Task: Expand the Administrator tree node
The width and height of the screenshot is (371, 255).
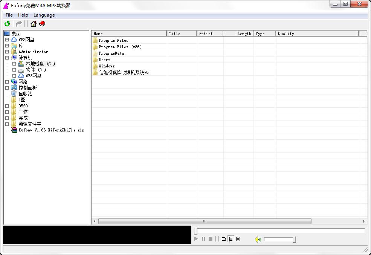Action: 7,52
